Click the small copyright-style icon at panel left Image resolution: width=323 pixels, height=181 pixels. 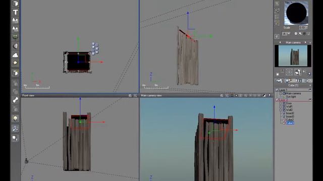pyautogui.click(x=277, y=37)
